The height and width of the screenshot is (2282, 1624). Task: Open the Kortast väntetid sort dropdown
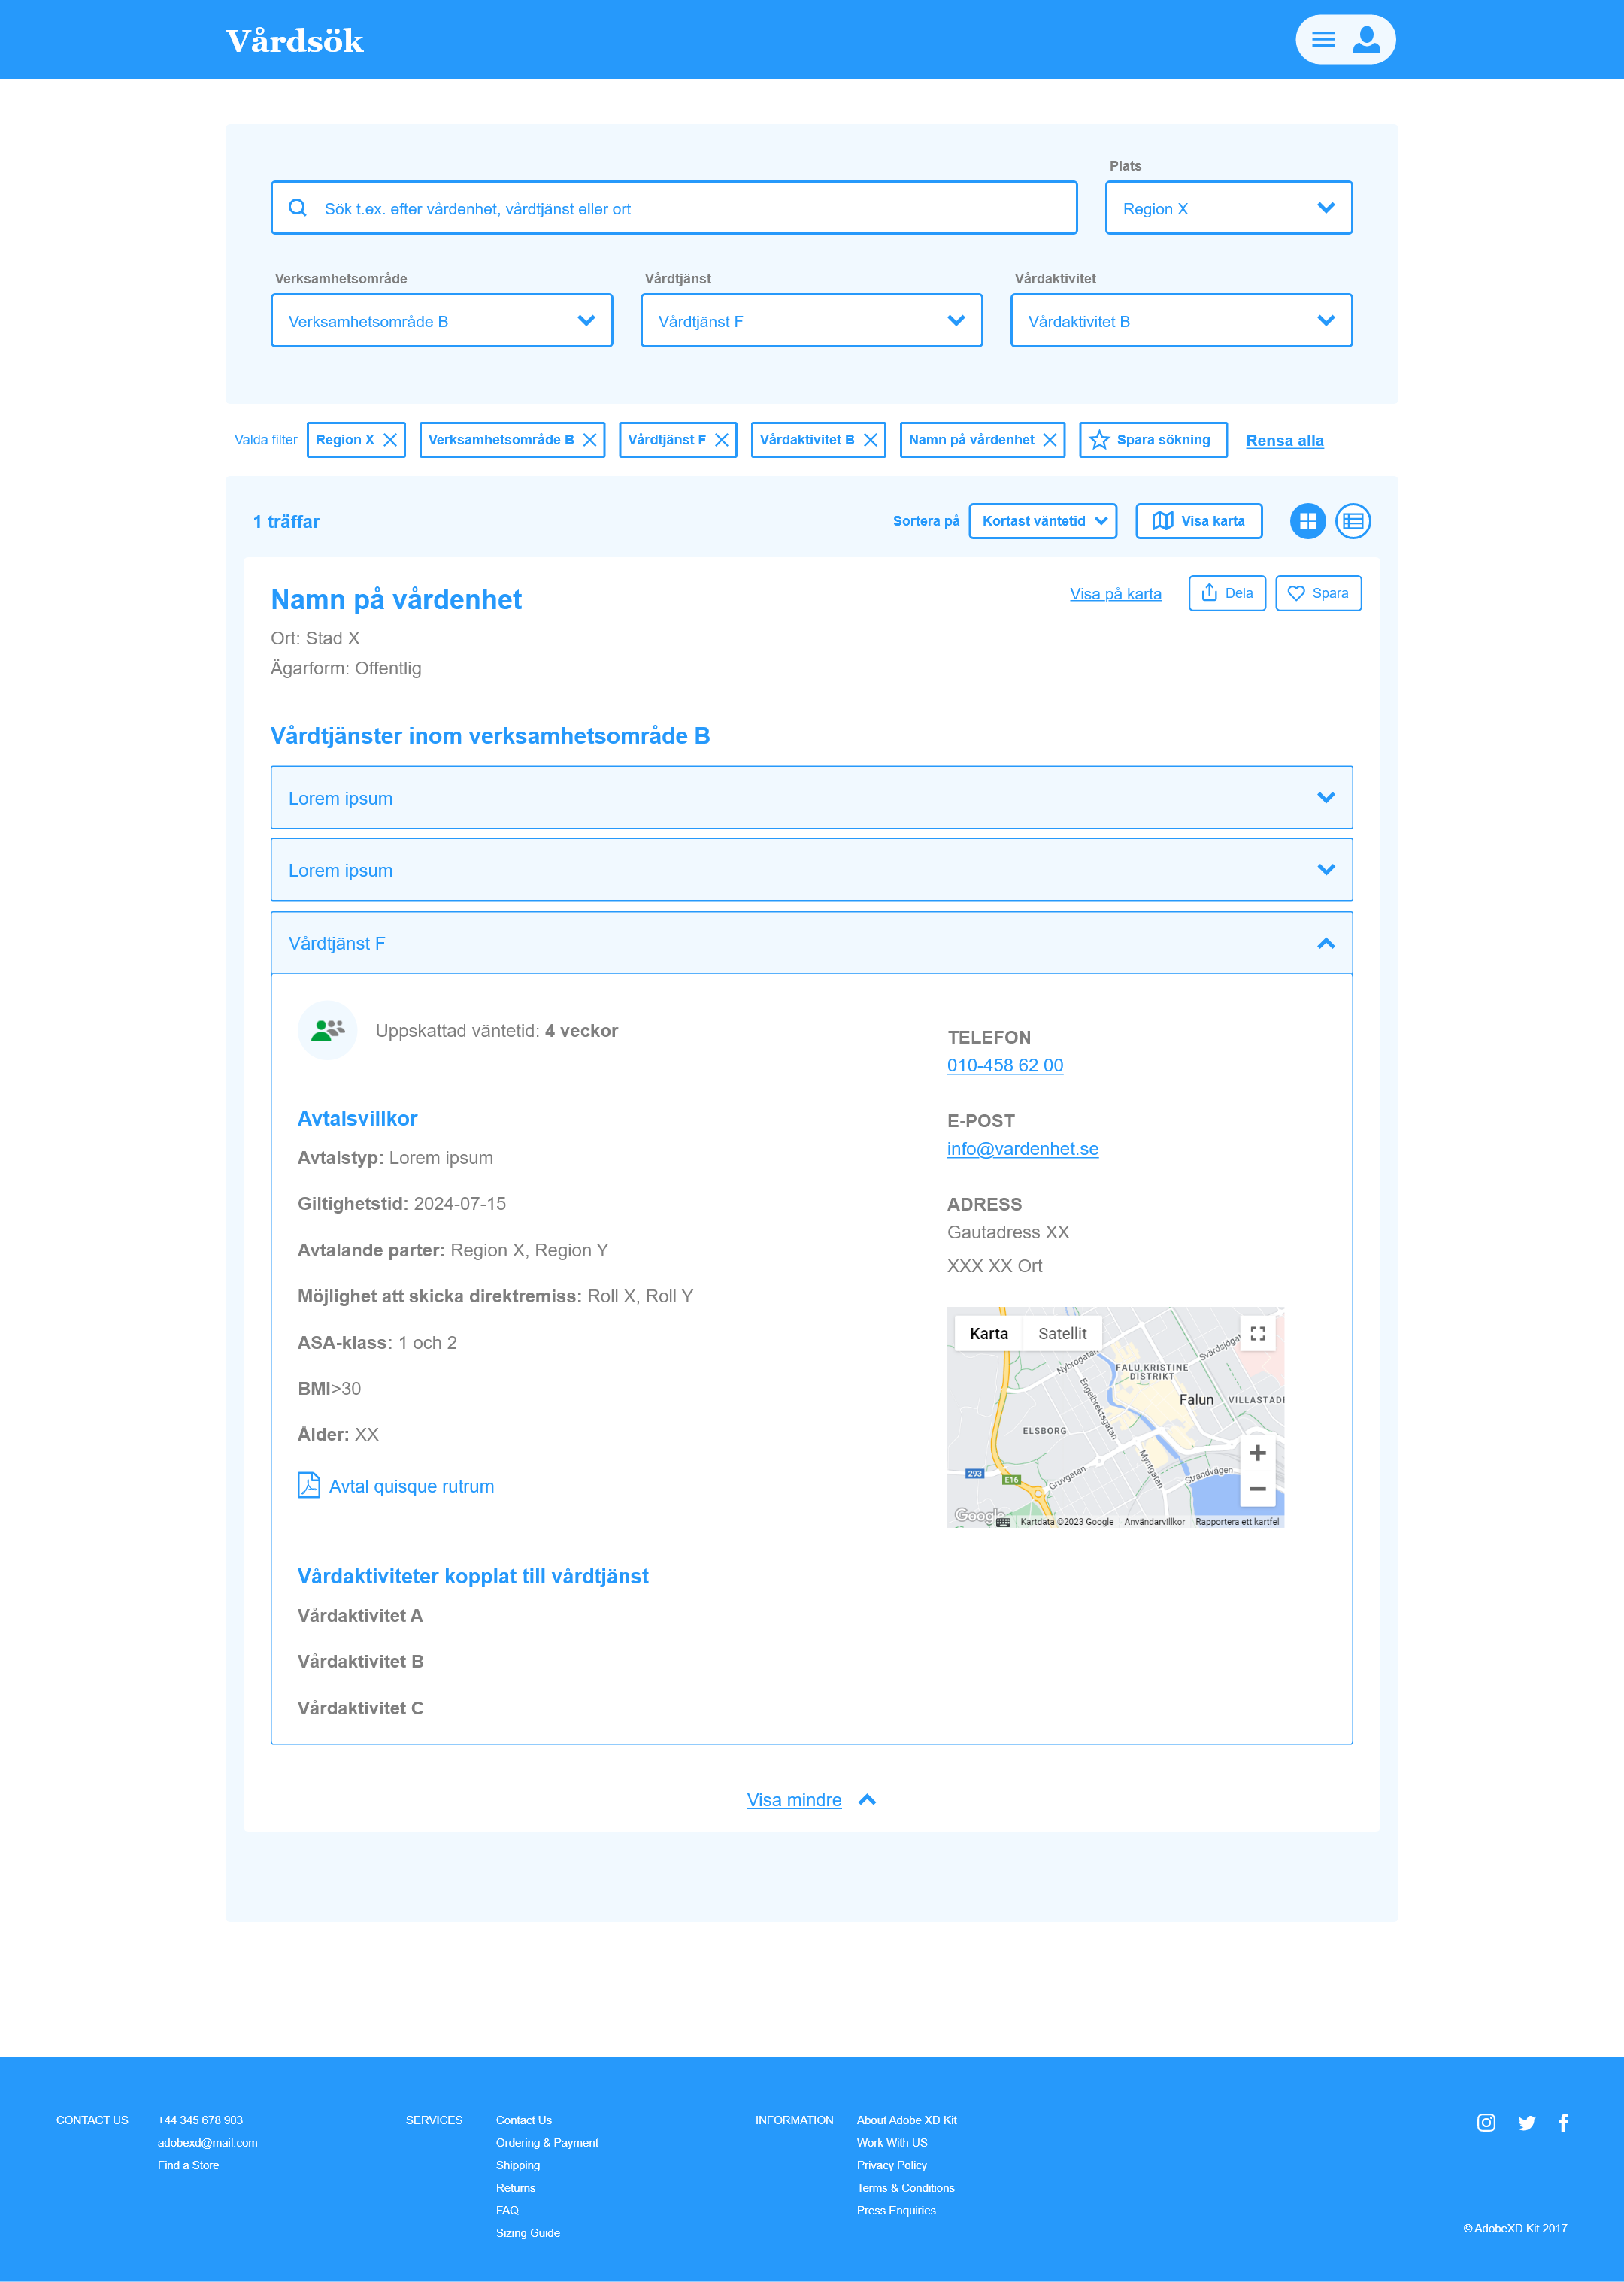click(1042, 521)
